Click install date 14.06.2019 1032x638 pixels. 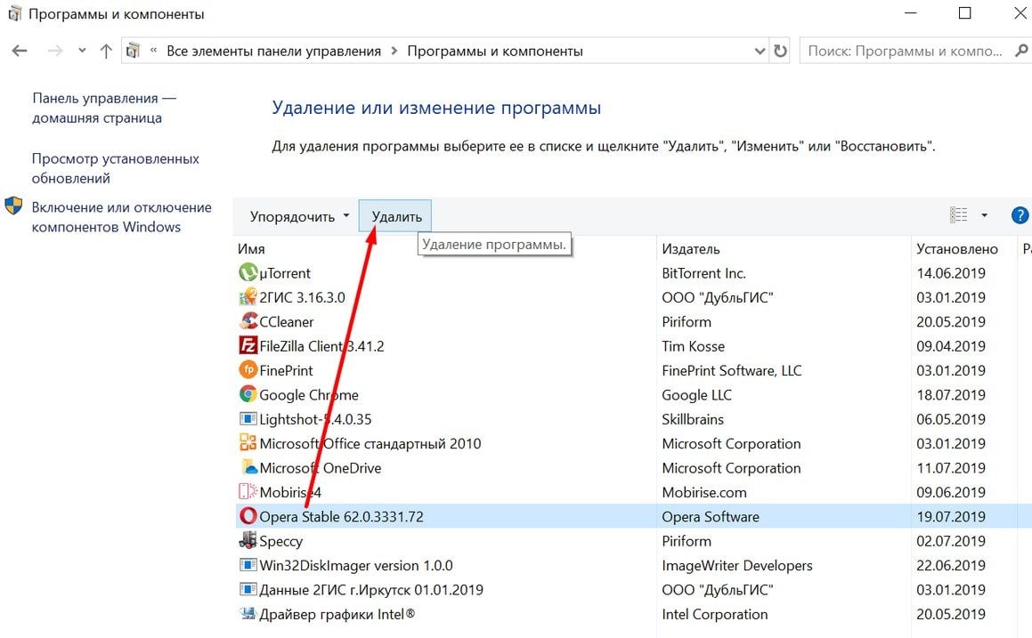950,272
